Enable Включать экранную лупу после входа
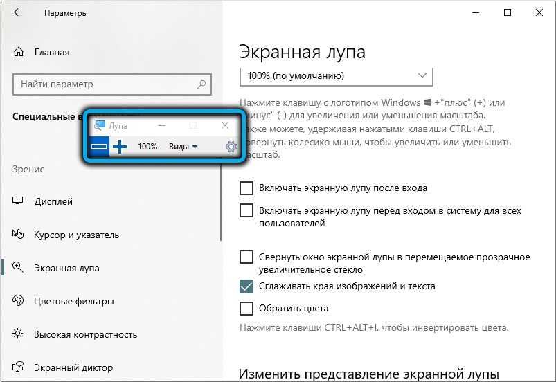This screenshot has width=556, height=382. click(x=246, y=188)
